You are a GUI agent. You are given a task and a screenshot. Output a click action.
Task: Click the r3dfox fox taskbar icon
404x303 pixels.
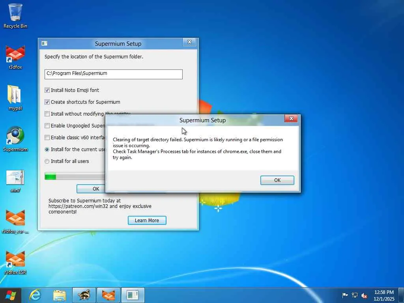108,295
